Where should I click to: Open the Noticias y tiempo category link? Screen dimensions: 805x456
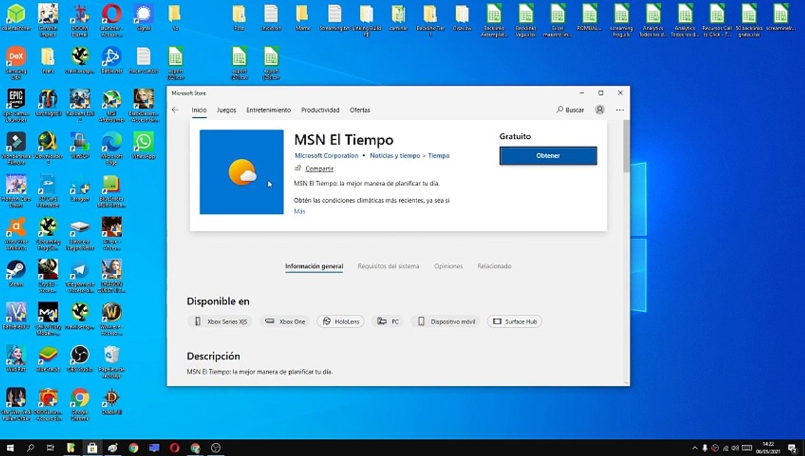coord(395,156)
